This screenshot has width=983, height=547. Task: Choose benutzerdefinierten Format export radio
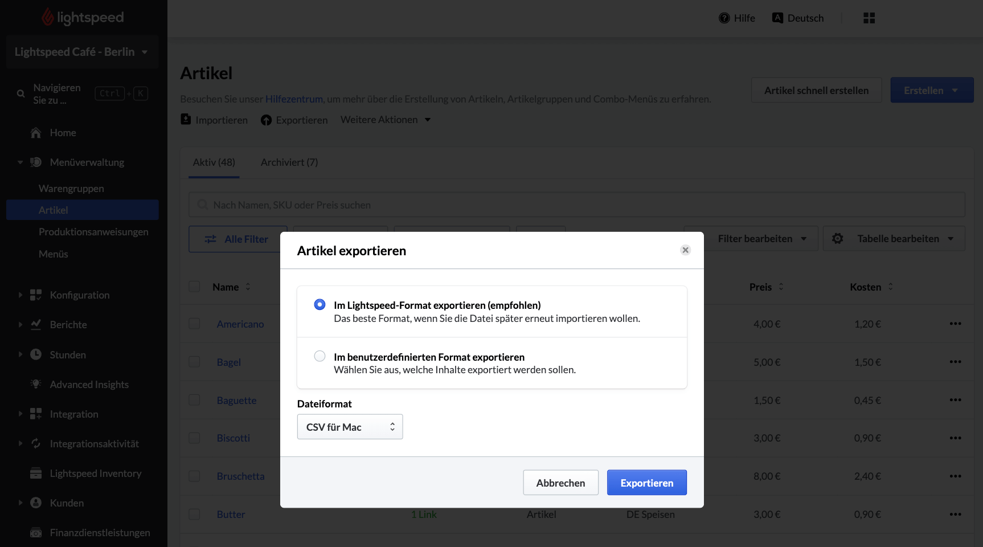click(320, 356)
